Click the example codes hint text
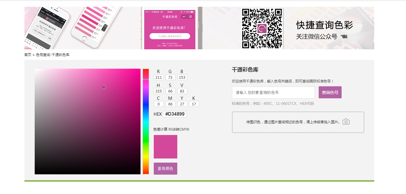 [x=273, y=104]
